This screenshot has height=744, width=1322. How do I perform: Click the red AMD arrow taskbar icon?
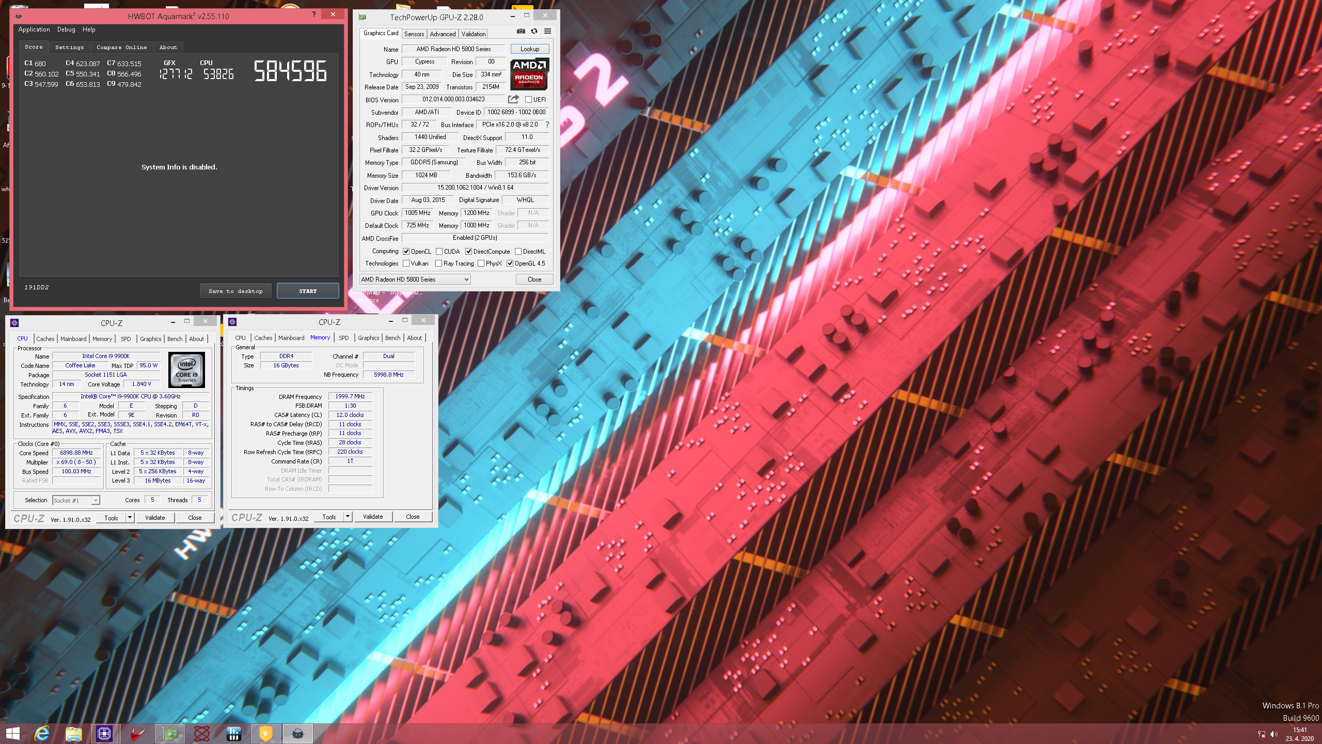(137, 734)
